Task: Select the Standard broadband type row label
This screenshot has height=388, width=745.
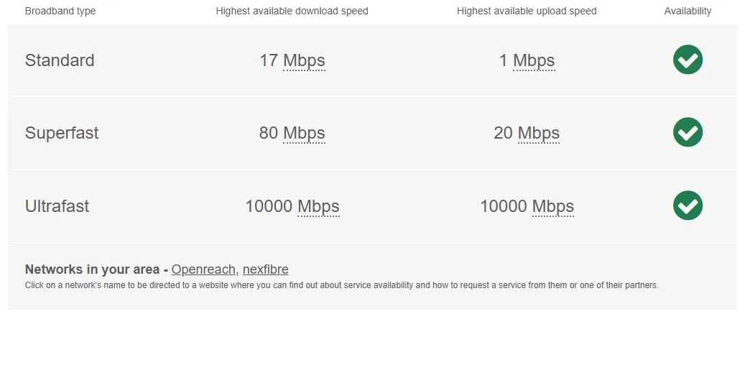Action: tap(60, 60)
